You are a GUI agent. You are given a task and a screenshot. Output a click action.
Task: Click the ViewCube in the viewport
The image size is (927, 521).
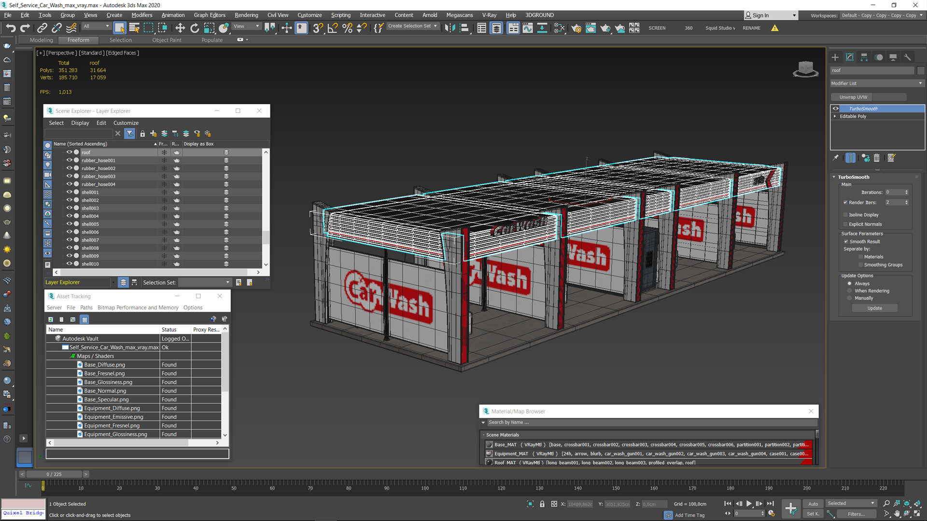pyautogui.click(x=805, y=69)
